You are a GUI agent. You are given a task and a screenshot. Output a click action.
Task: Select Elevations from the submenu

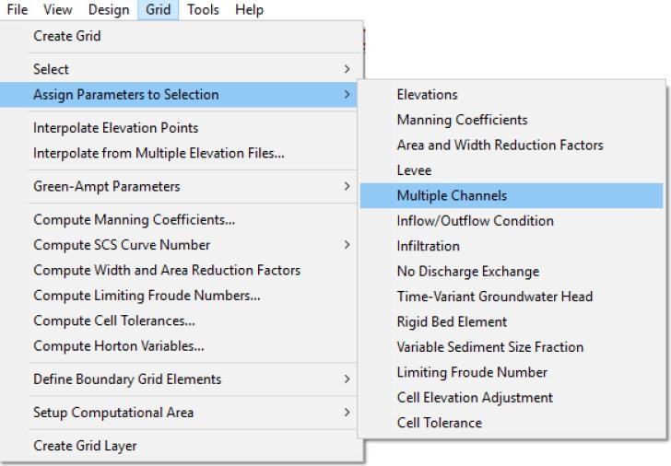tap(427, 95)
